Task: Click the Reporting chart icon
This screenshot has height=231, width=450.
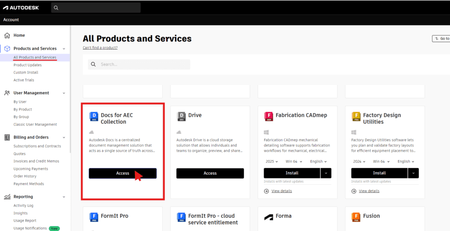Action: pos(7,197)
